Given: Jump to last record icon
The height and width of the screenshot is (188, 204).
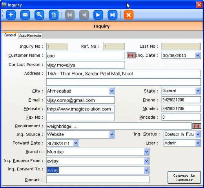Looking at the screenshot, I should tap(113, 15).
